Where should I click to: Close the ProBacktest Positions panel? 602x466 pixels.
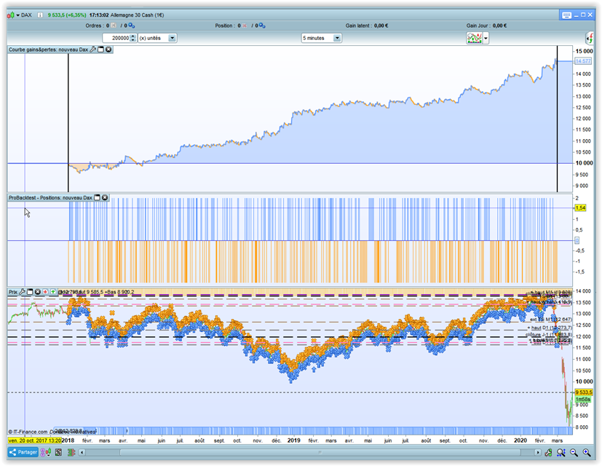(105, 197)
